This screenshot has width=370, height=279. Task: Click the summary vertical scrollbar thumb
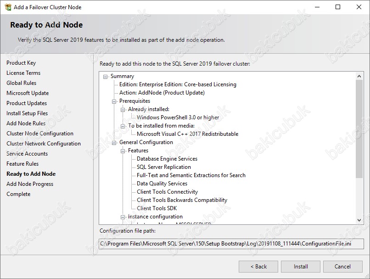click(359, 129)
